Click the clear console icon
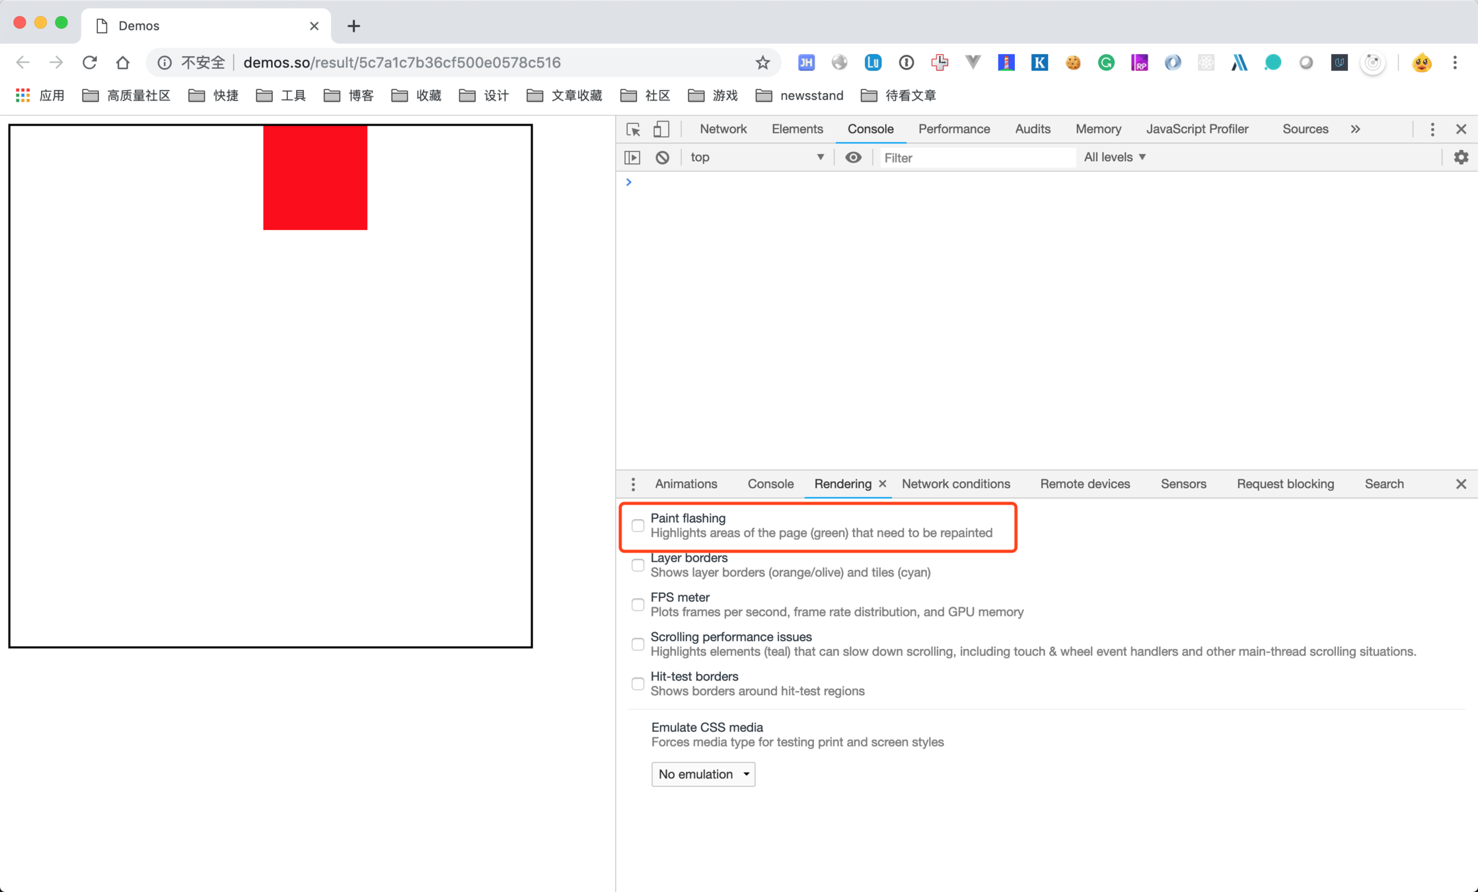This screenshot has width=1478, height=892. [x=662, y=157]
